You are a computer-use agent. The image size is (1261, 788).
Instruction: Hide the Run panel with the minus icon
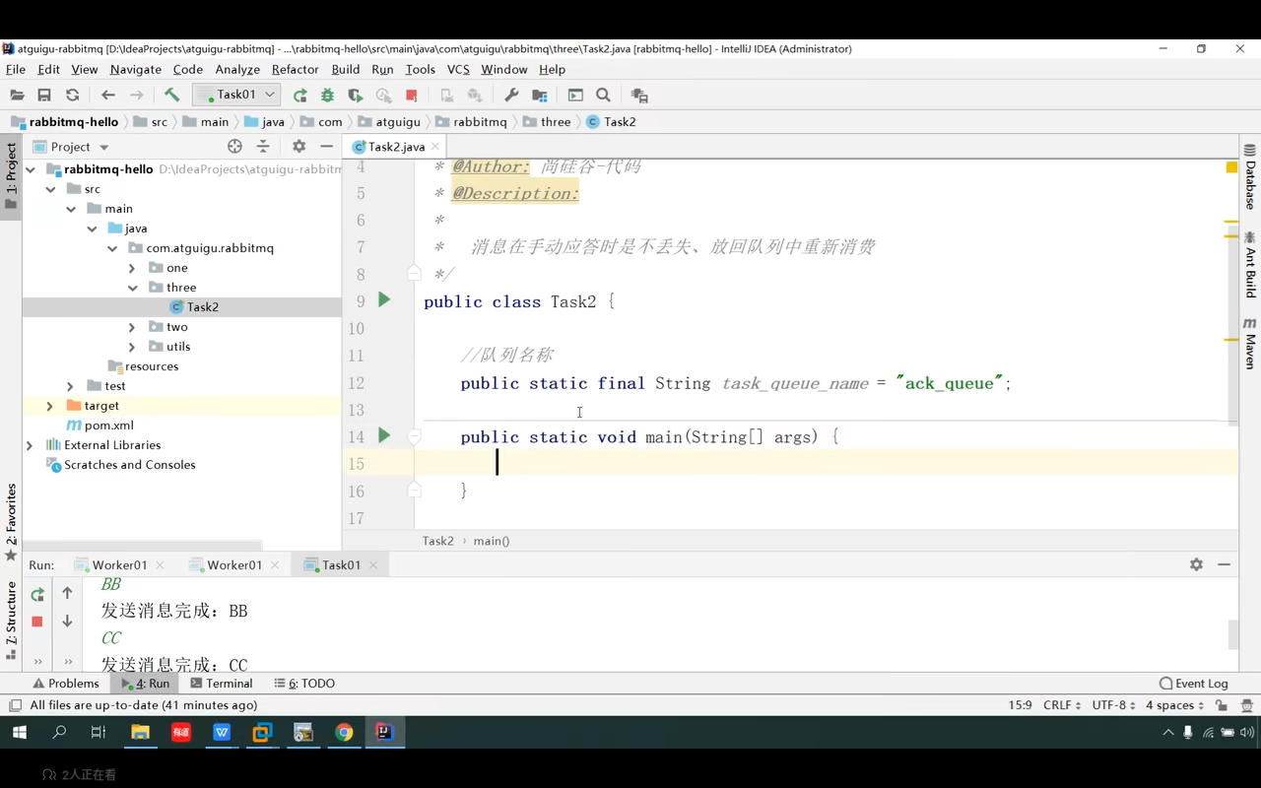pyautogui.click(x=1224, y=564)
